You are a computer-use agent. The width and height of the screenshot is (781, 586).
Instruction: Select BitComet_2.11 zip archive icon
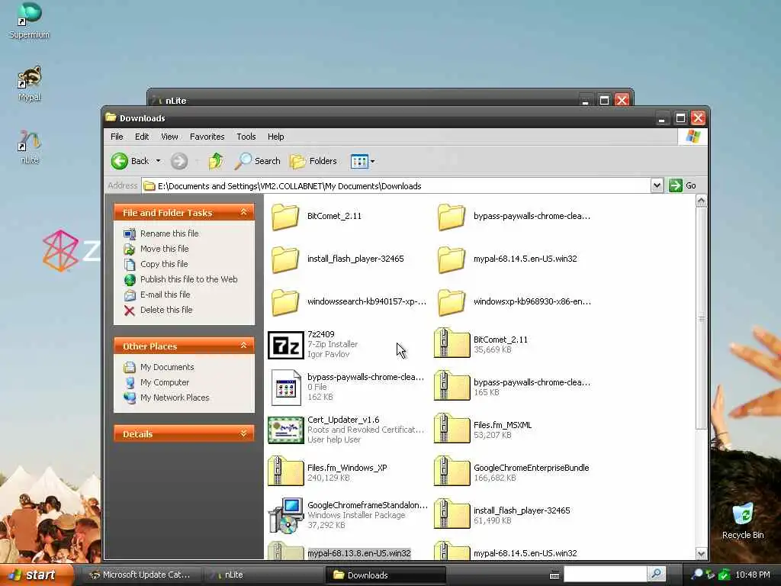coord(452,343)
